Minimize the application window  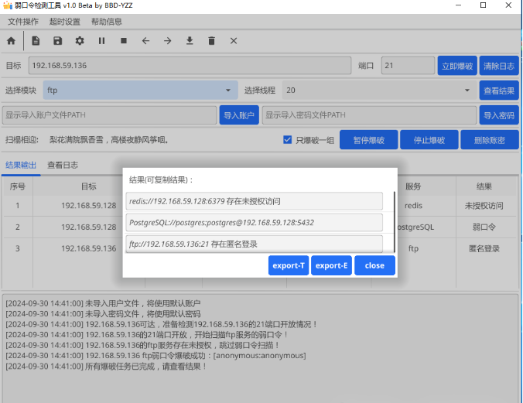(x=458, y=5)
